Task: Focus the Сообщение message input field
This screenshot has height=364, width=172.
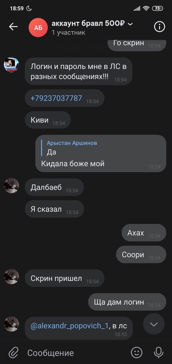Action: (76, 353)
